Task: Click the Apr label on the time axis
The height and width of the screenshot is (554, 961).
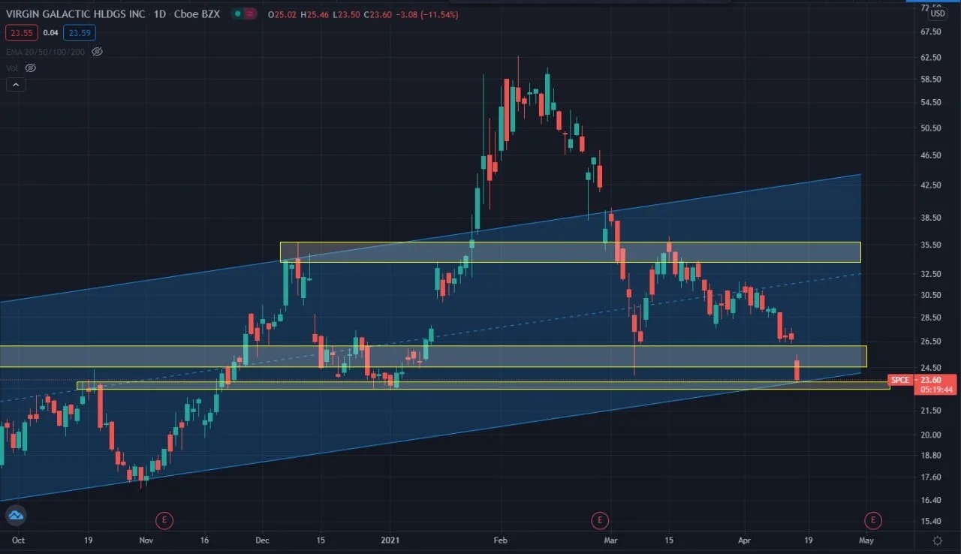Action: (745, 540)
